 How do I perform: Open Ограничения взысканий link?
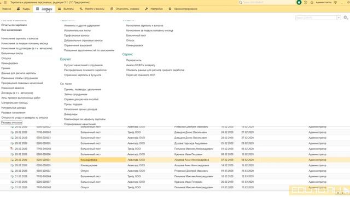[78, 45]
